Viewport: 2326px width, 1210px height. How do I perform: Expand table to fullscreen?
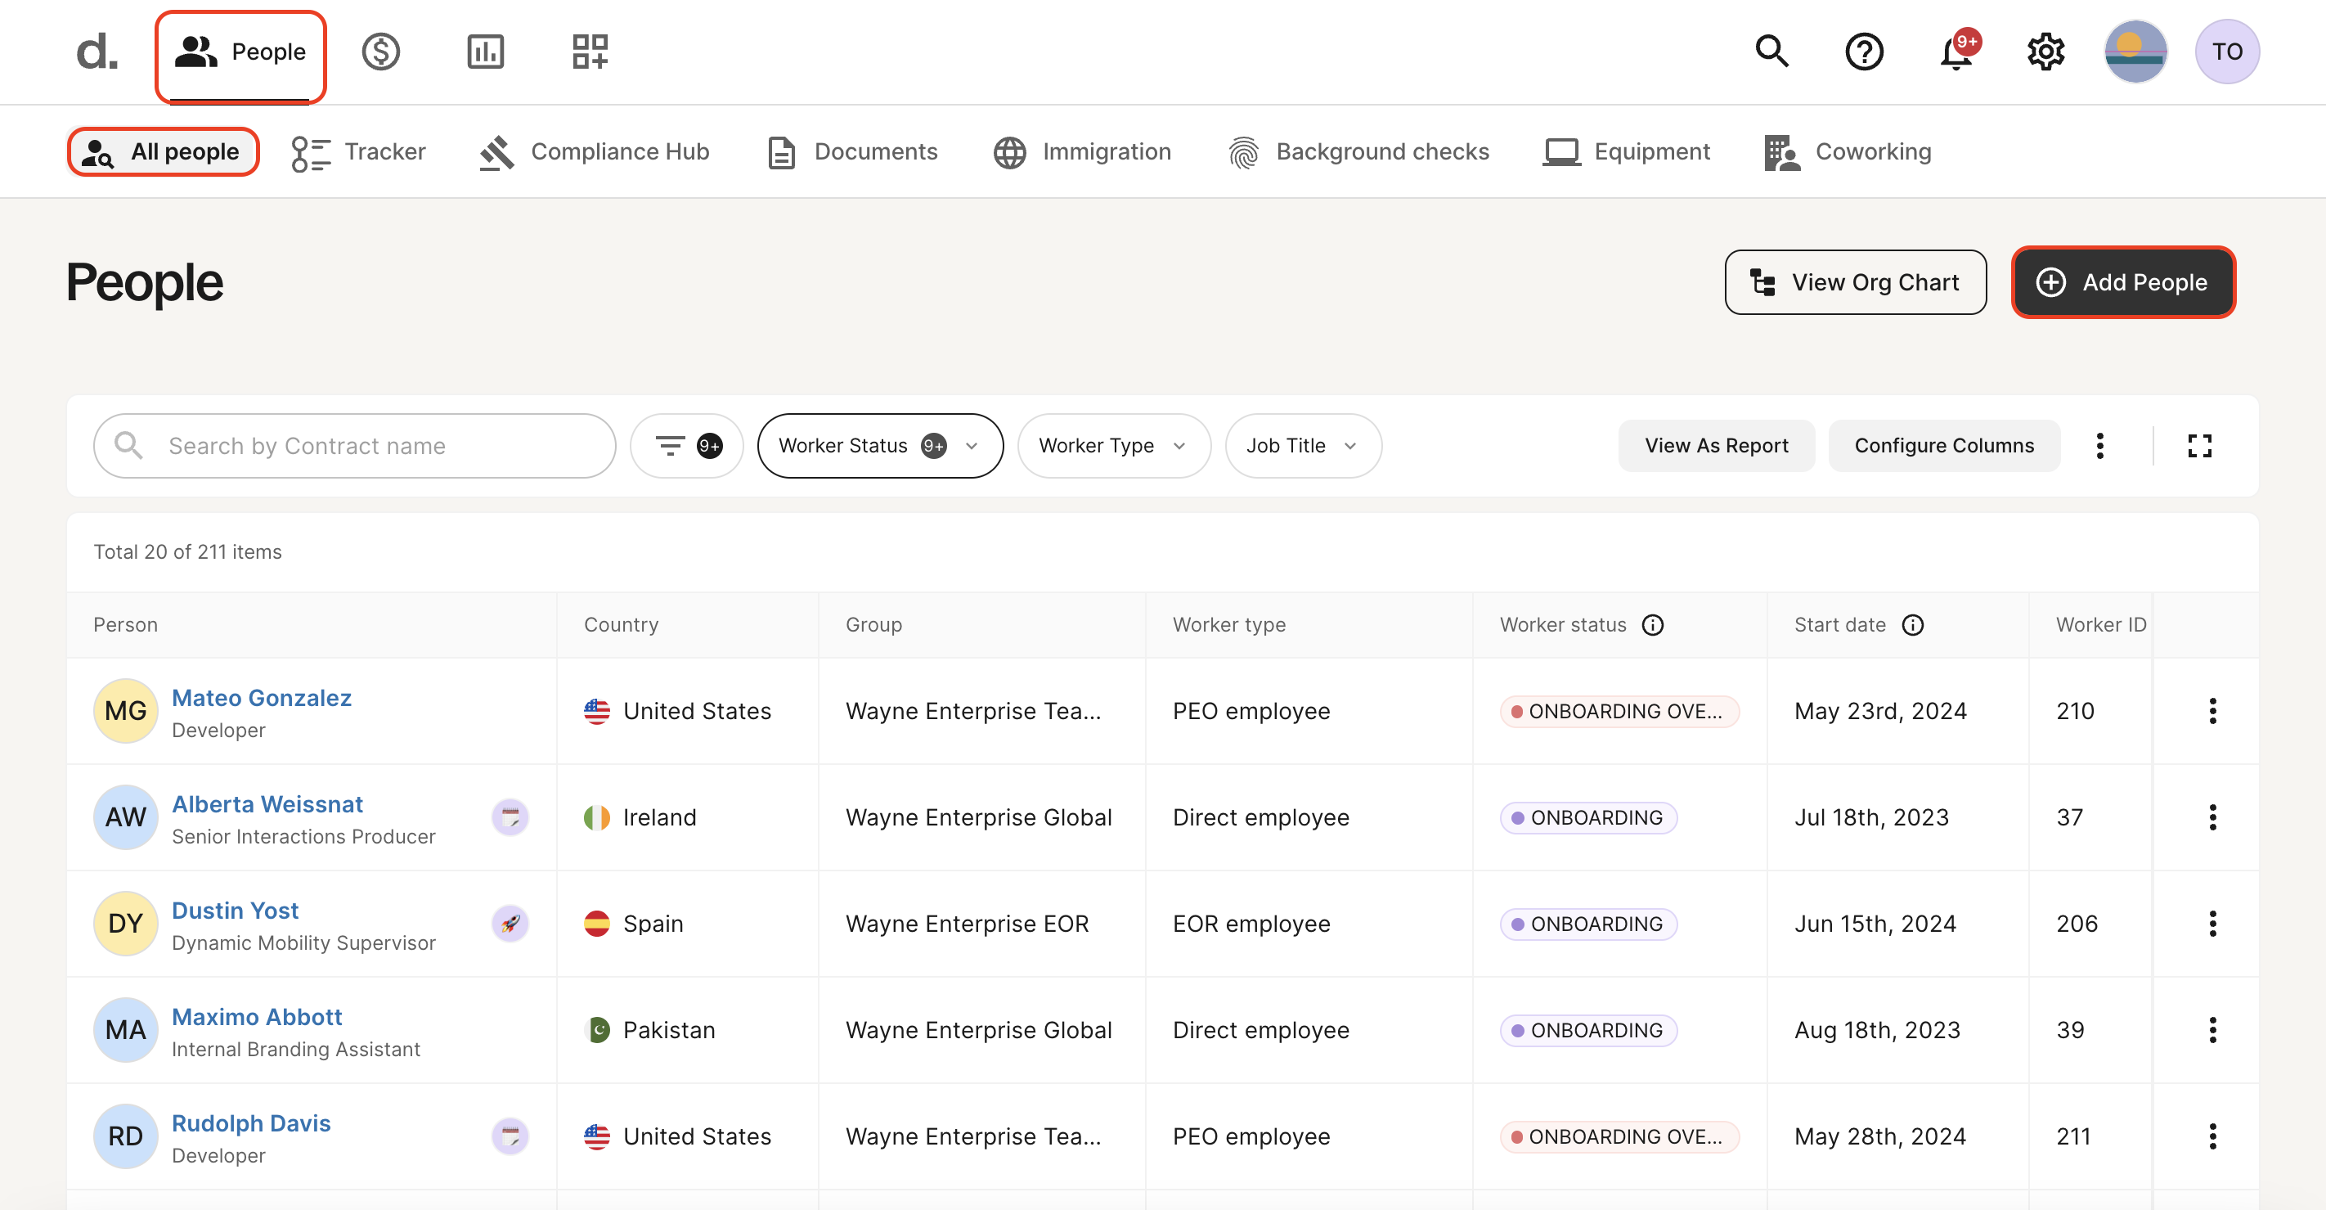pos(2199,446)
